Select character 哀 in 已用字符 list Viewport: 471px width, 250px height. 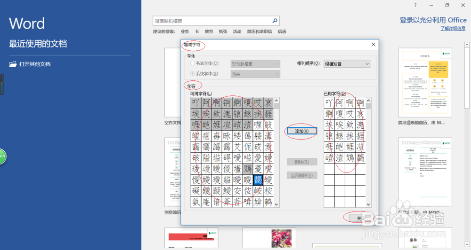coord(360,114)
